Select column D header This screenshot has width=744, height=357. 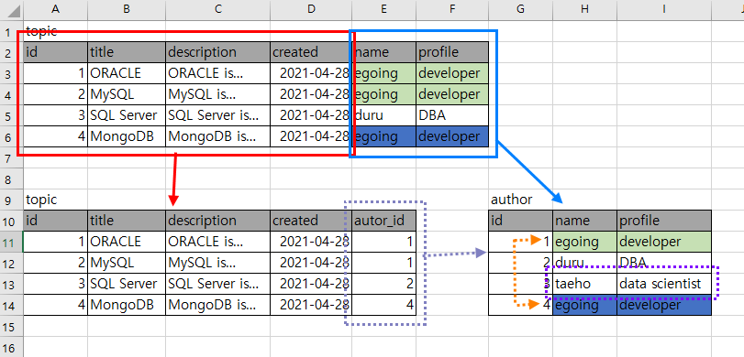point(311,9)
